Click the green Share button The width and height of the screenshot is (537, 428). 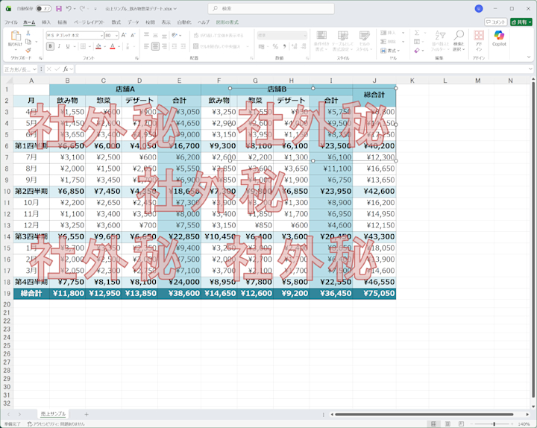coord(521,22)
